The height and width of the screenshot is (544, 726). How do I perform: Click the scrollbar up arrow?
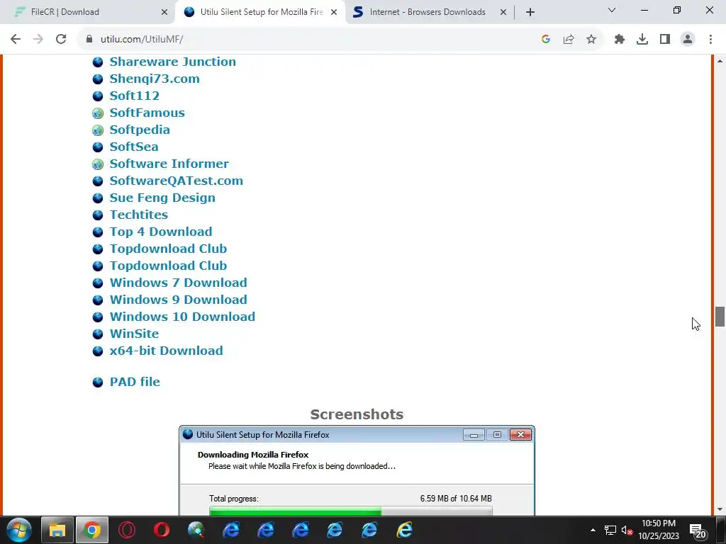pos(720,61)
